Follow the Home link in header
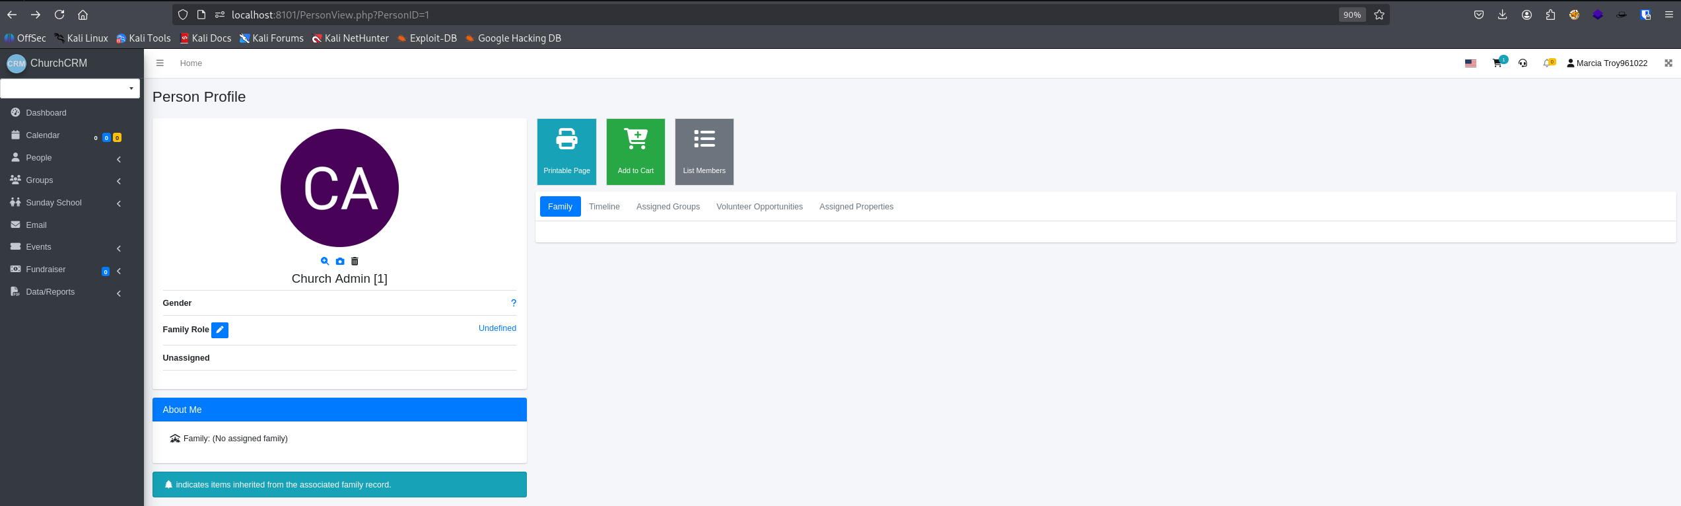This screenshot has height=506, width=1681. coord(191,63)
